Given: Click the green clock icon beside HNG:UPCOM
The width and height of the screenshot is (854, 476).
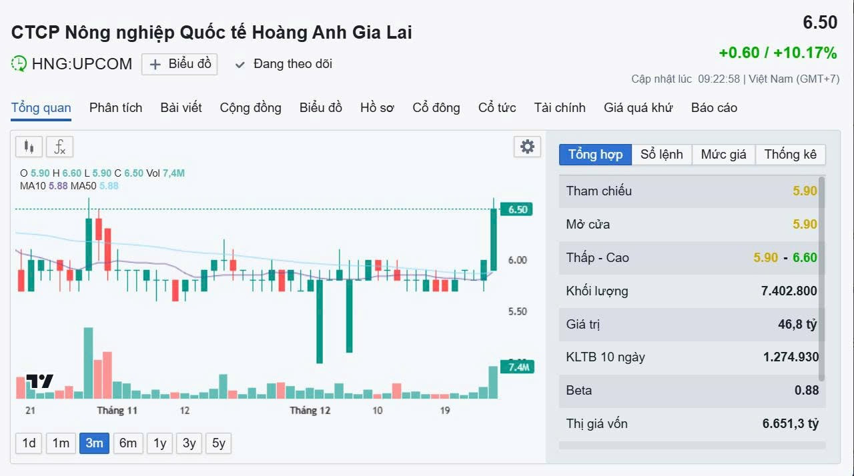Looking at the screenshot, I should 19,64.
